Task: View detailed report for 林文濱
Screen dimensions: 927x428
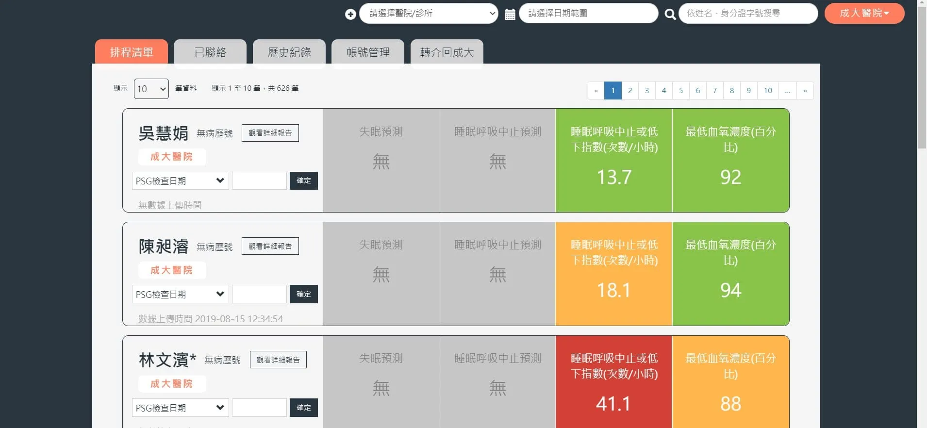Action: (x=278, y=360)
